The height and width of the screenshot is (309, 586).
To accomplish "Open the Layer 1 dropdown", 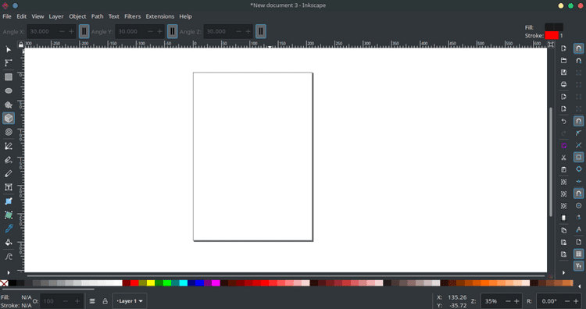I will tap(129, 301).
